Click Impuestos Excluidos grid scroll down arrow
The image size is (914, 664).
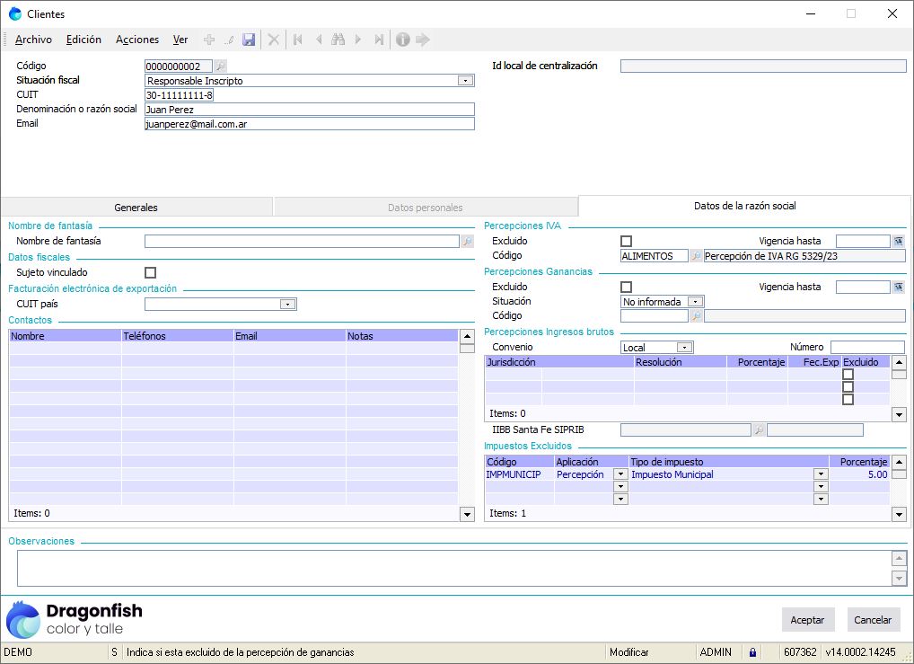899,514
